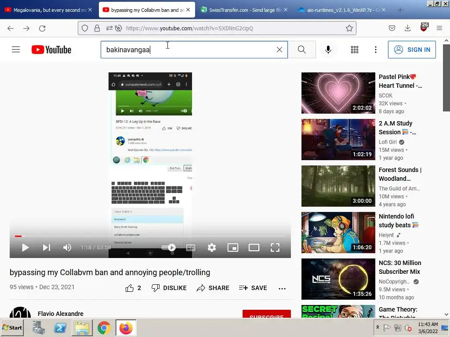This screenshot has height=337, width=450.
Task: Click the page scrollbar down arrow
Action: [x=446, y=314]
